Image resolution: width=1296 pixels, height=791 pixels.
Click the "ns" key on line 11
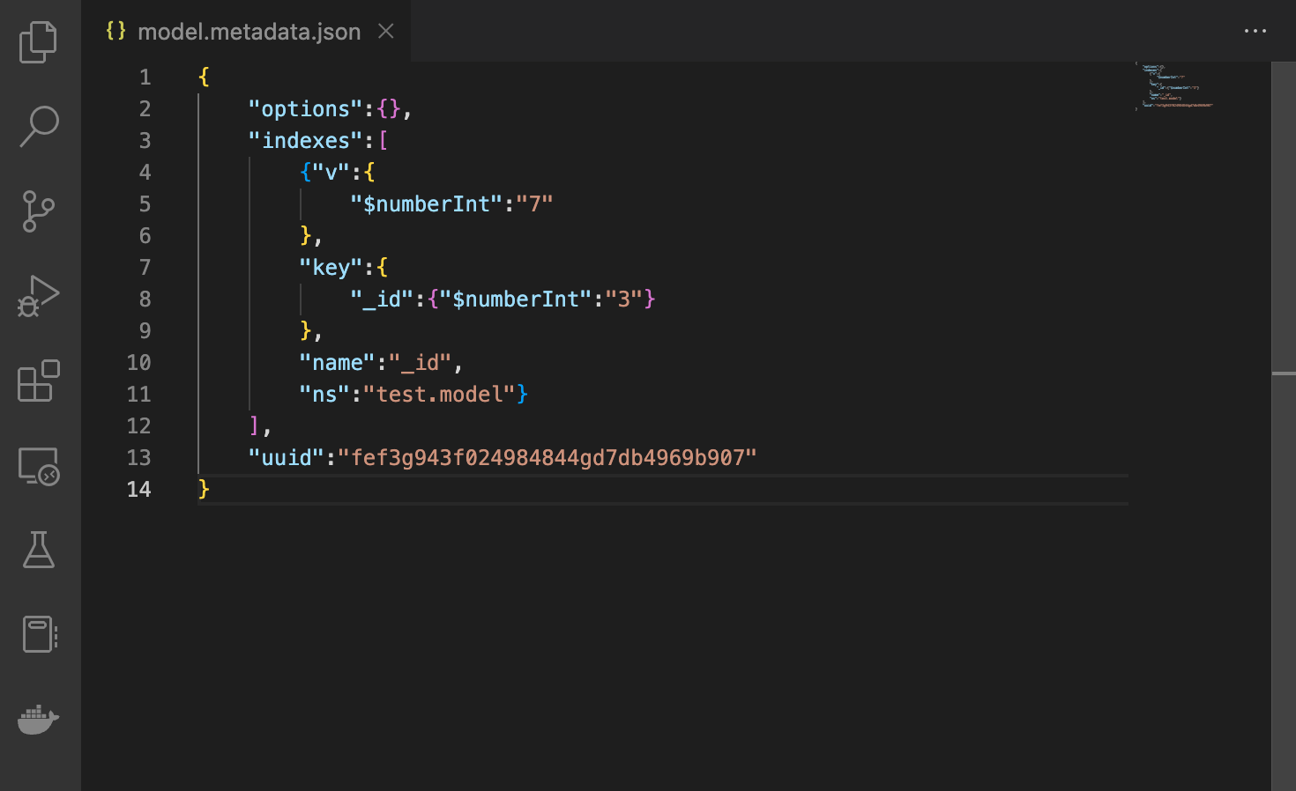pos(324,395)
